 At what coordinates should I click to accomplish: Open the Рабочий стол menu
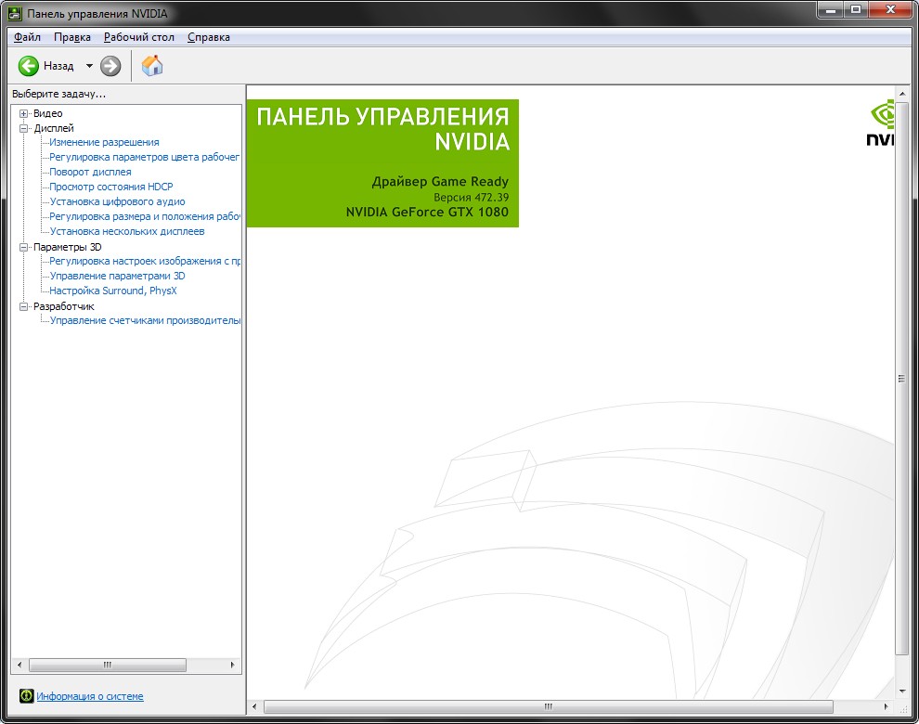pyautogui.click(x=139, y=37)
